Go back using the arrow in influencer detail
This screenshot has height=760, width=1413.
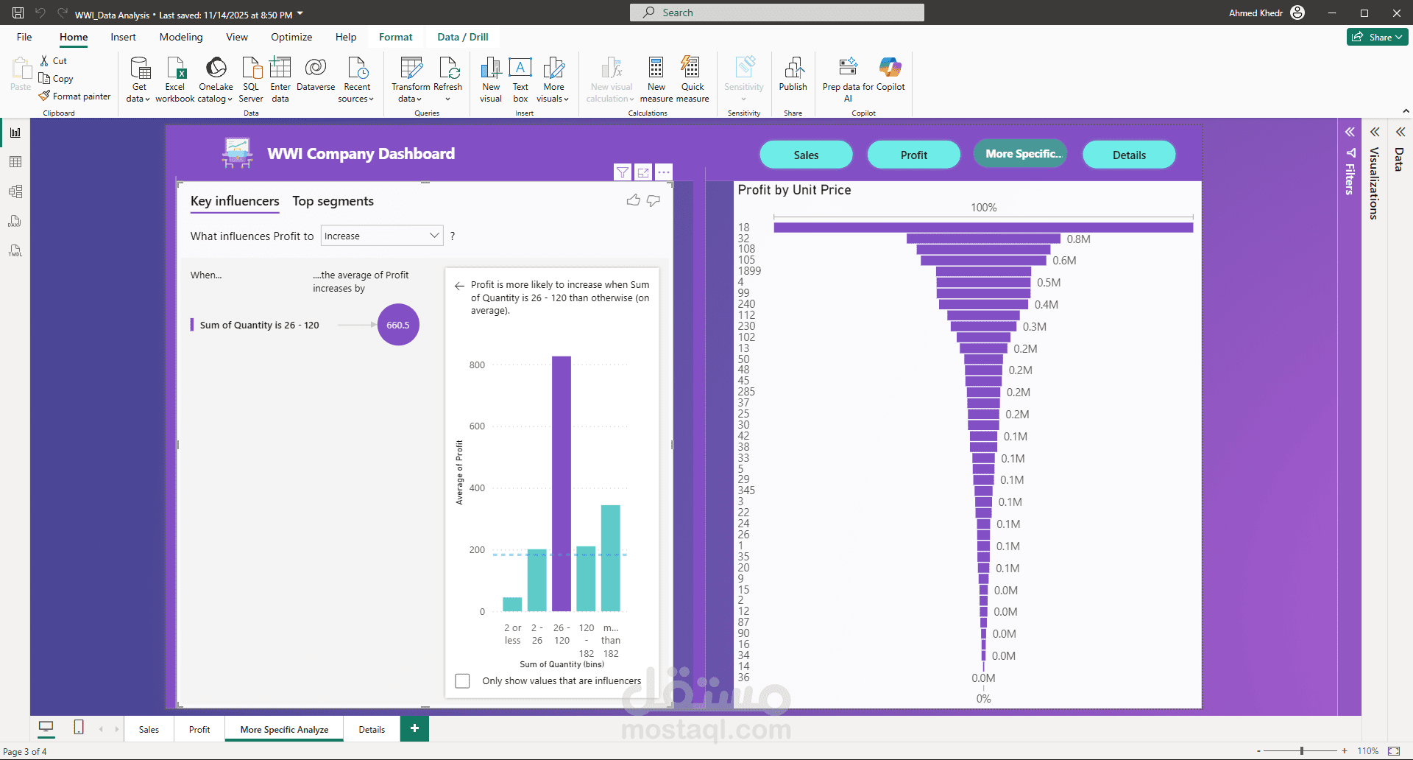459,286
